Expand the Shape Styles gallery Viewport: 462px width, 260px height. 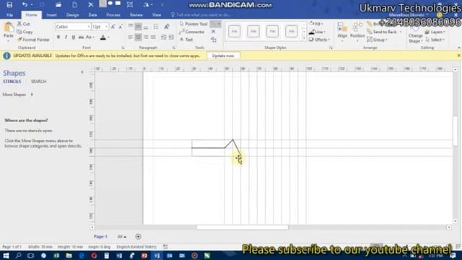coord(304,38)
